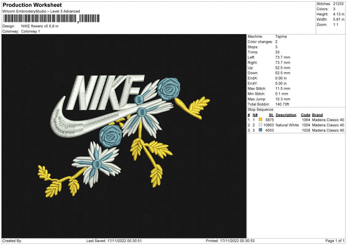Select the Width value 5.81 in

coord(338,20)
